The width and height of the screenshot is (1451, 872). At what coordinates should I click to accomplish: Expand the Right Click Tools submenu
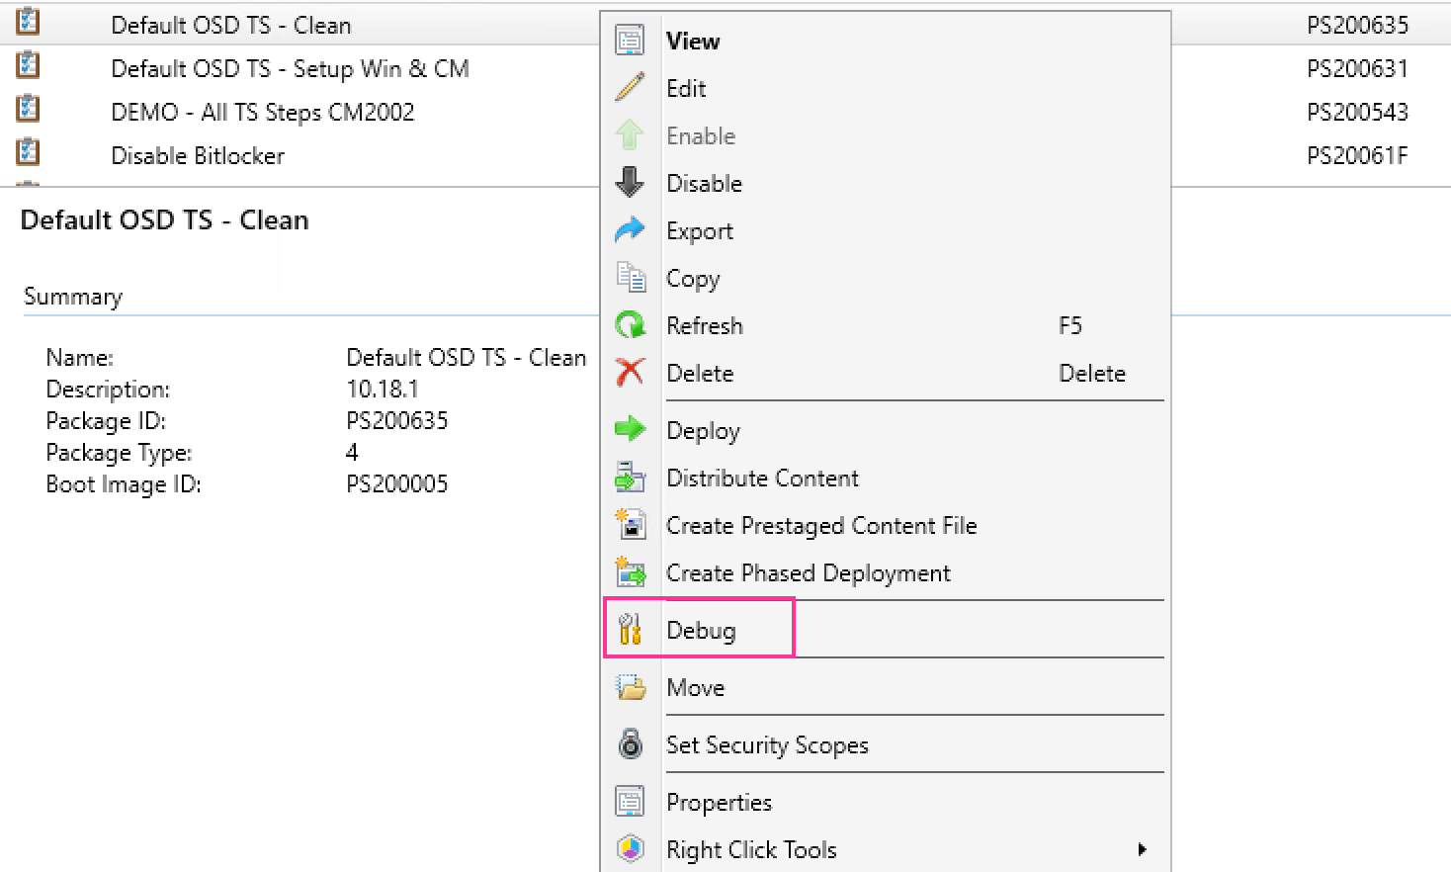[1143, 848]
